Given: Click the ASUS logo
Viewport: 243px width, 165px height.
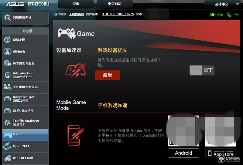Looking at the screenshot, I should [15, 4].
